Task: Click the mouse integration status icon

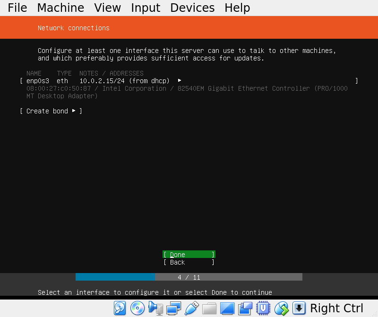Action: (x=281, y=308)
